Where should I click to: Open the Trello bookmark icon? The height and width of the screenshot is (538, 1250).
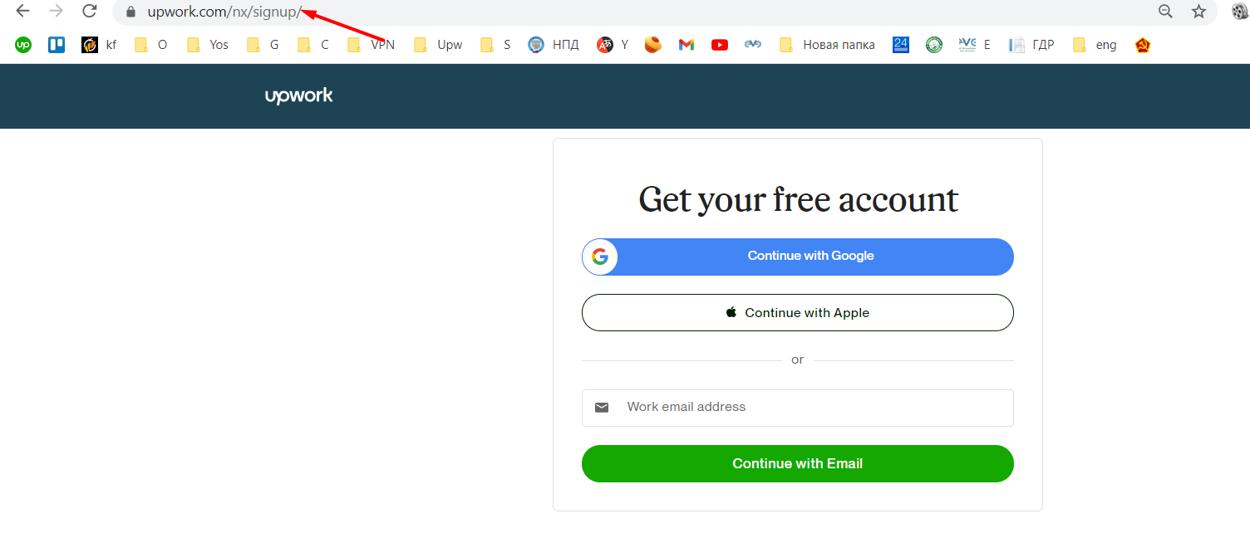(x=57, y=45)
